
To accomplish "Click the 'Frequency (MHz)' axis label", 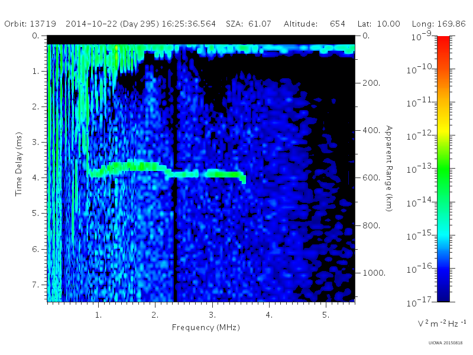I will click(x=206, y=328).
